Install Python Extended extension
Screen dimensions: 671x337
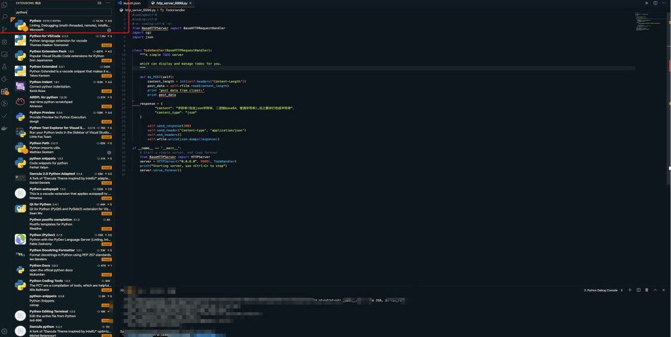click(107, 76)
